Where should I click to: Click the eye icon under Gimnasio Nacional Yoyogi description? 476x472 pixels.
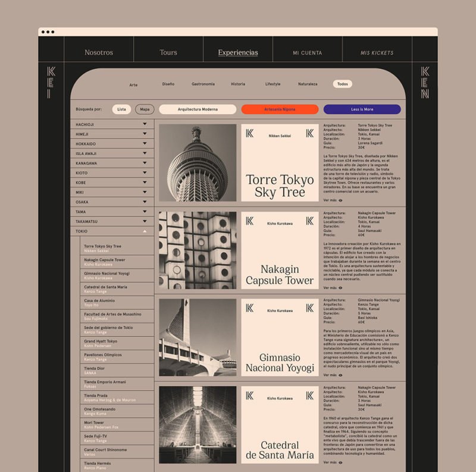click(x=340, y=375)
